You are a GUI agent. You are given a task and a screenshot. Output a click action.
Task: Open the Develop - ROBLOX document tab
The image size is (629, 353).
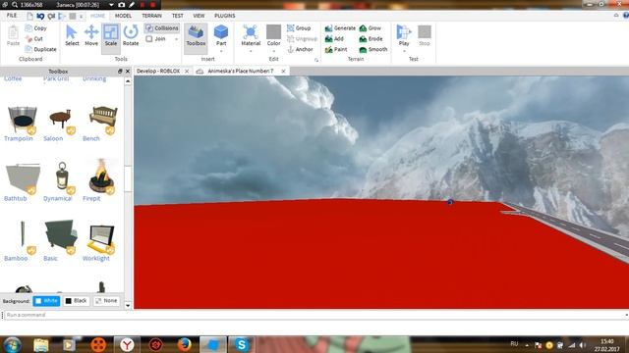tap(158, 71)
